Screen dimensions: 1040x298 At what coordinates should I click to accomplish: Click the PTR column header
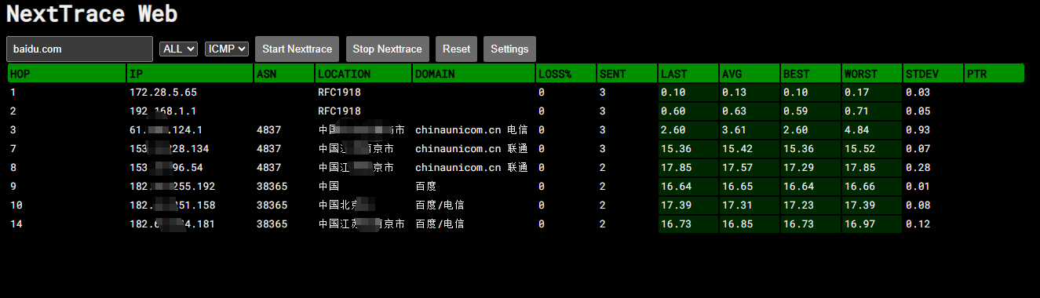point(994,74)
